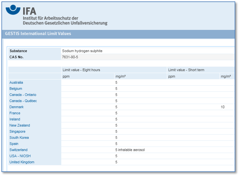Open the Denmark country link
The height and width of the screenshot is (176, 239).
pos(16,107)
